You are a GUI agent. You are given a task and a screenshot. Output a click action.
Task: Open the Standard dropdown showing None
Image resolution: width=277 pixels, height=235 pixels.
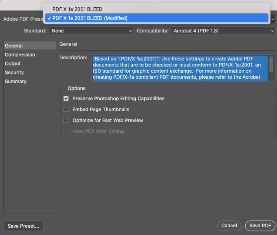91,31
